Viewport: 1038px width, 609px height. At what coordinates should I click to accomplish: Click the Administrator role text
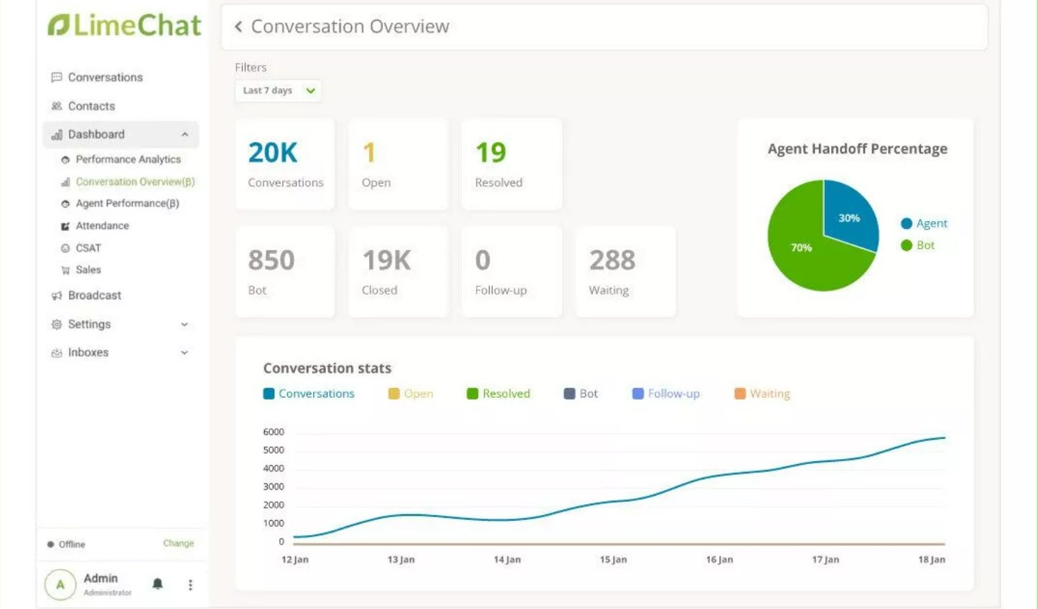click(108, 593)
